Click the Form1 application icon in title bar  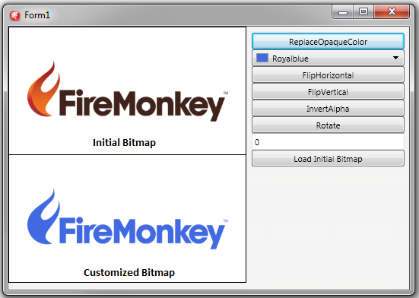pos(15,15)
